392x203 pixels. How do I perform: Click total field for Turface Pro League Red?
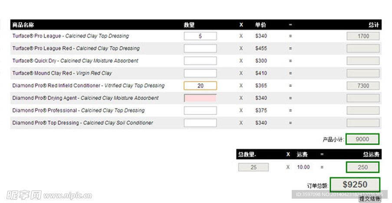(363, 48)
